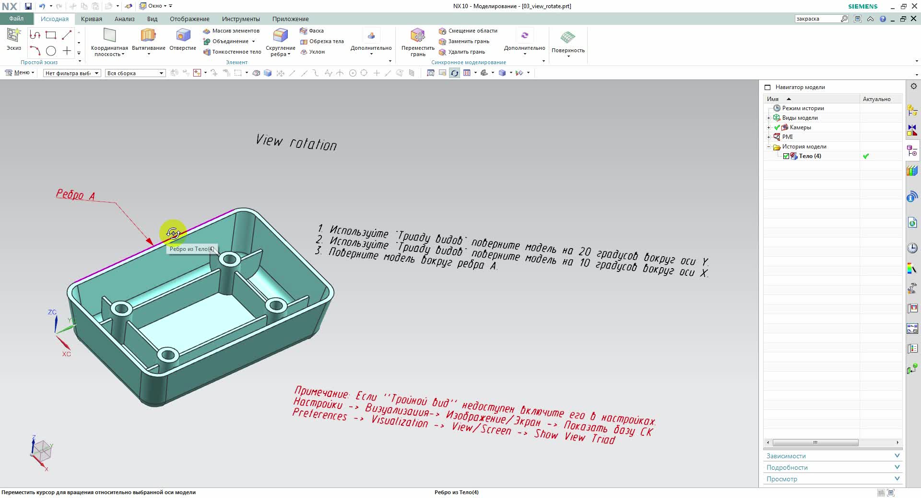
Task: Open the help question mark icon
Action: tap(883, 19)
